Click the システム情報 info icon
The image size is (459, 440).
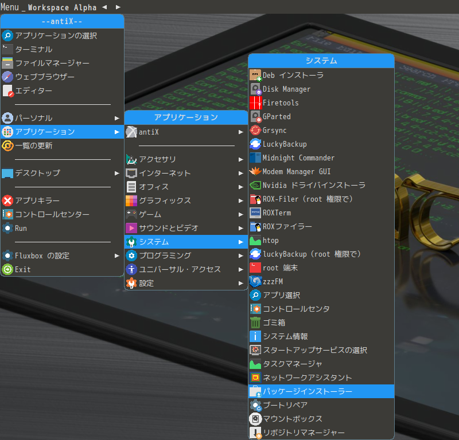(255, 336)
